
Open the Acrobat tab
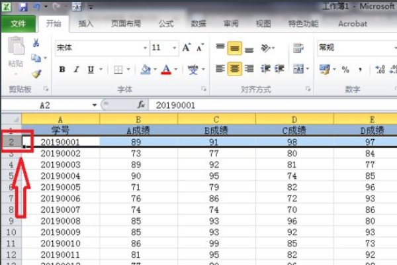[353, 24]
